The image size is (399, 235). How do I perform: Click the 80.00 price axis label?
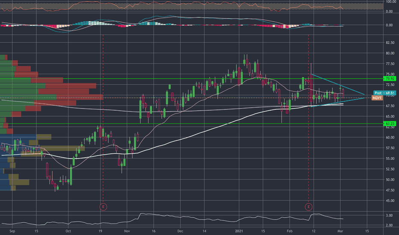[x=390, y=53]
